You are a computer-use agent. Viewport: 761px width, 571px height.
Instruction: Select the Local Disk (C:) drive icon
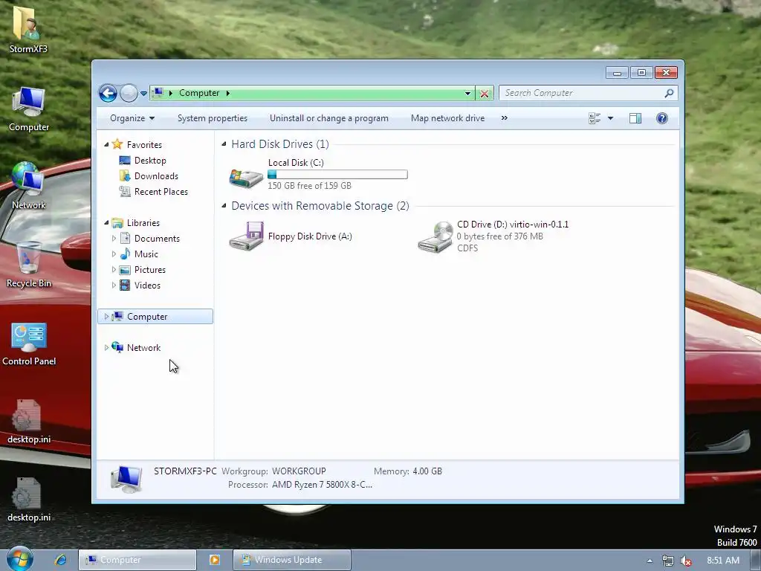[x=246, y=178]
